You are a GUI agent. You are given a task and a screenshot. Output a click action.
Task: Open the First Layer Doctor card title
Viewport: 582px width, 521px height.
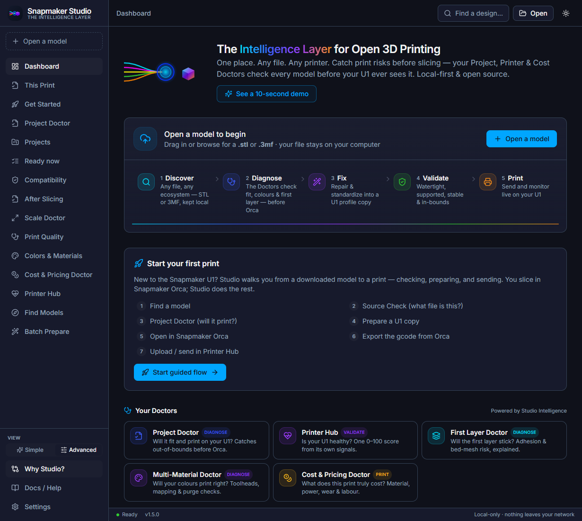[x=479, y=432]
